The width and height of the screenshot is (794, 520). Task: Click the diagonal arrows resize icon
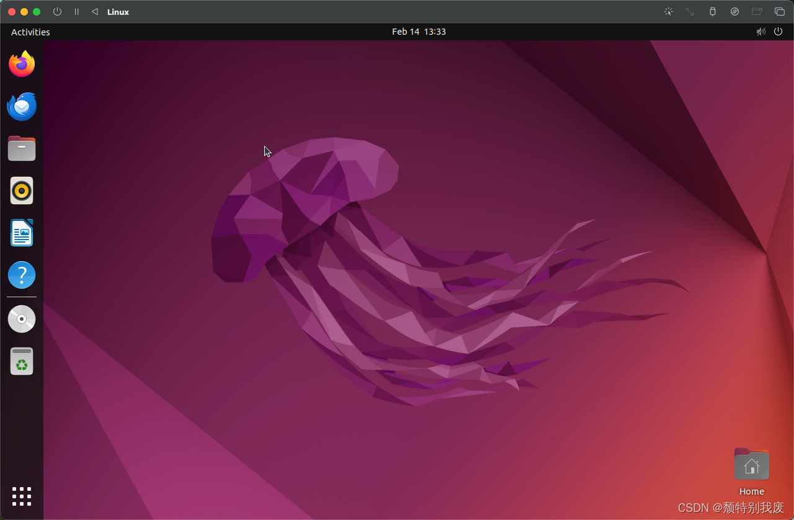pos(690,12)
